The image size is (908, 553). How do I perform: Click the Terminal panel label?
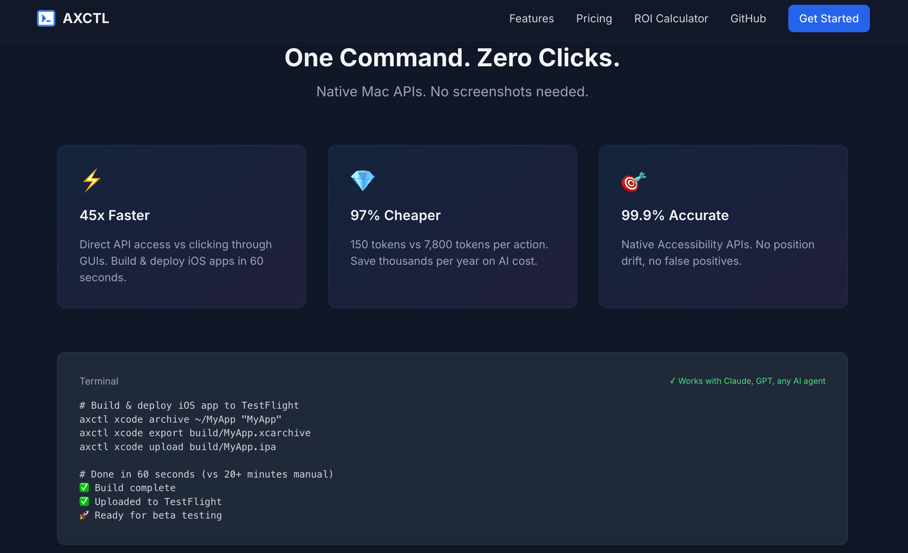[x=99, y=381]
